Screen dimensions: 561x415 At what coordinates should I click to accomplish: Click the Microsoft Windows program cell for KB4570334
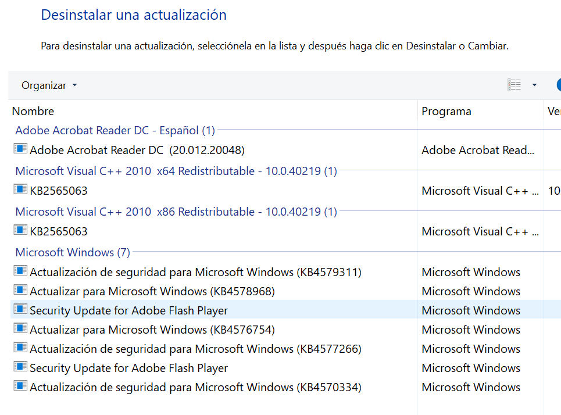[471, 387]
